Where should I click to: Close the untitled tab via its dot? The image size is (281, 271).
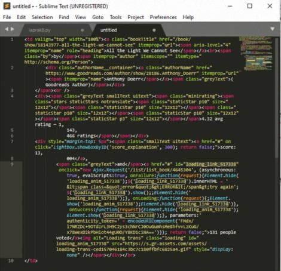[x=154, y=30]
